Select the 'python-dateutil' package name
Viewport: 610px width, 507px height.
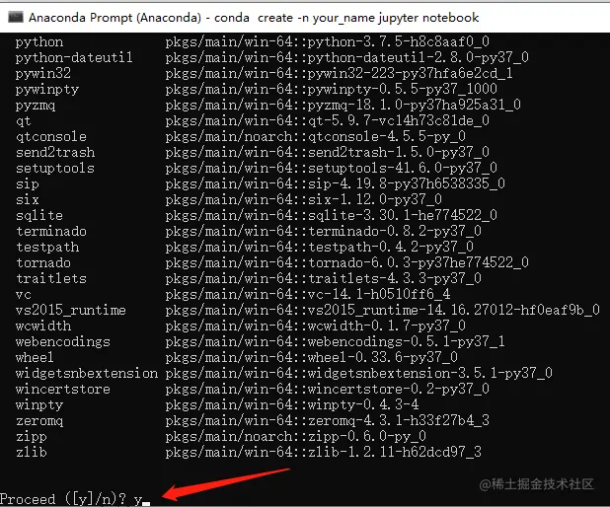74,57
